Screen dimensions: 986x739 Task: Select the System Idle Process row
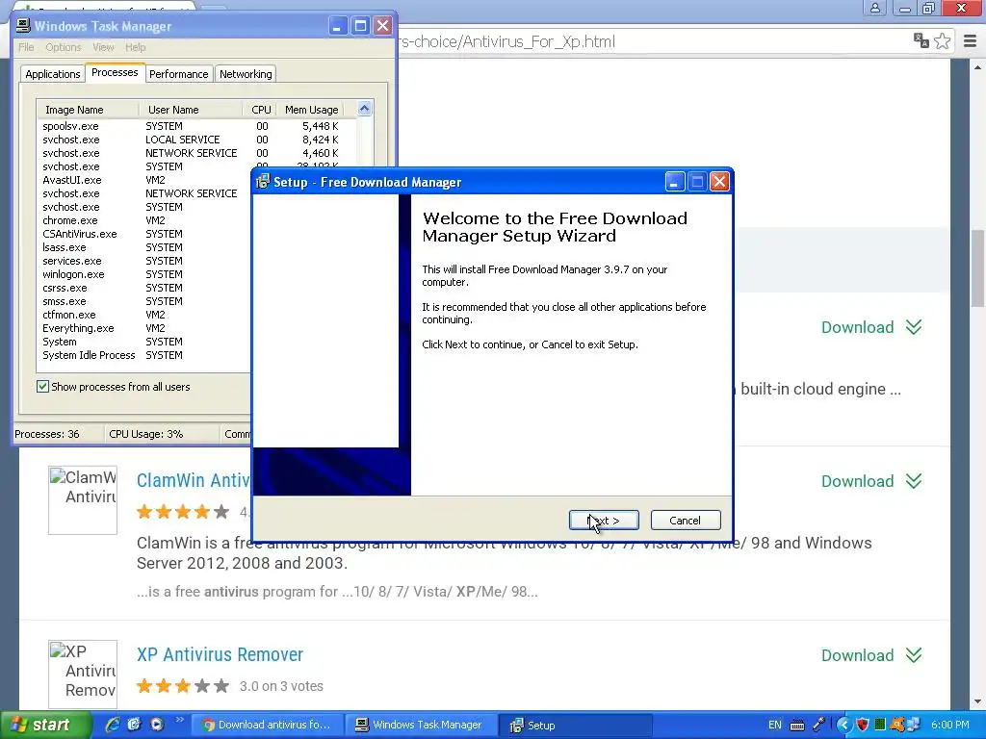pyautogui.click(x=144, y=355)
